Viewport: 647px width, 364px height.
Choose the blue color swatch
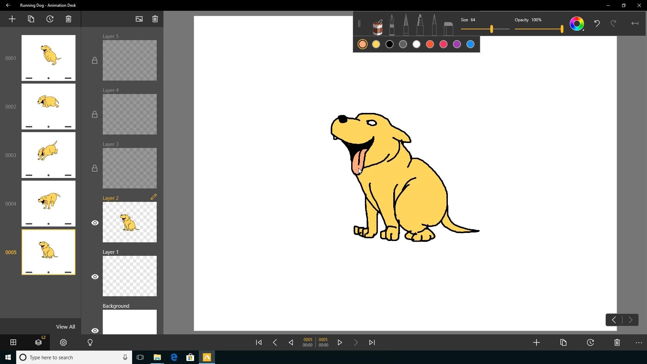(470, 44)
